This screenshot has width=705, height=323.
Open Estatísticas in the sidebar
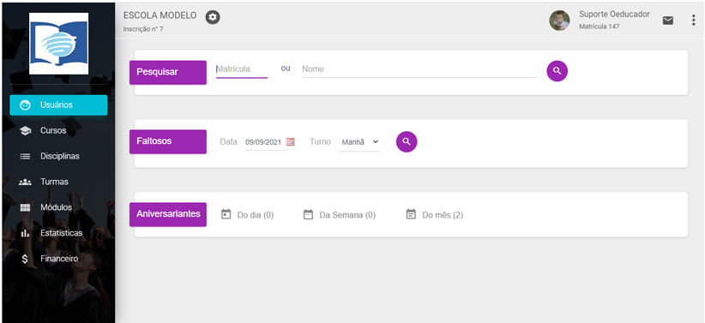pos(62,233)
